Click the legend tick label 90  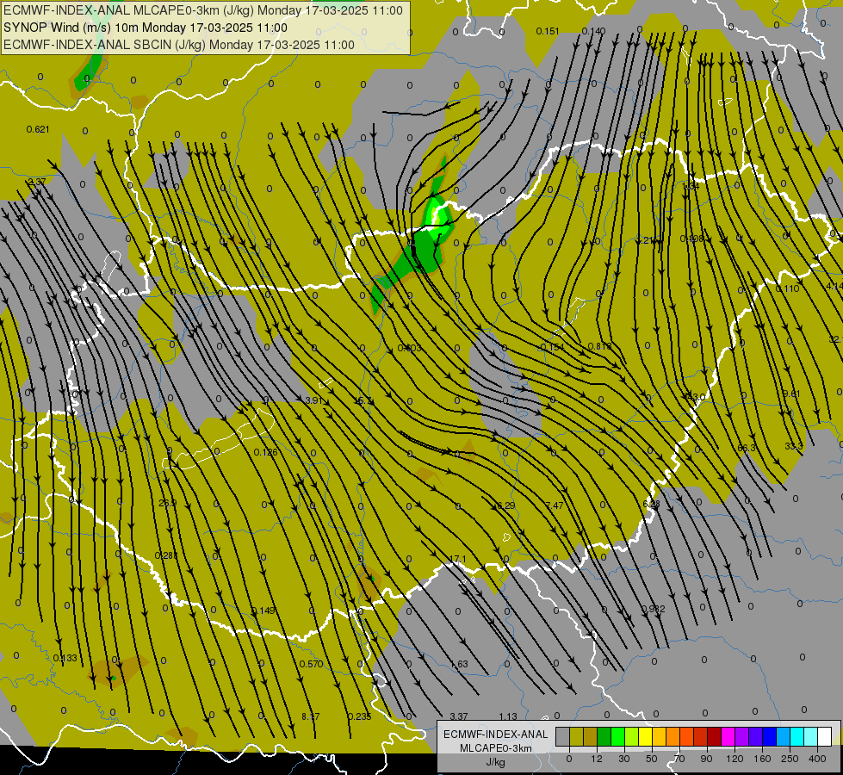coord(706,759)
